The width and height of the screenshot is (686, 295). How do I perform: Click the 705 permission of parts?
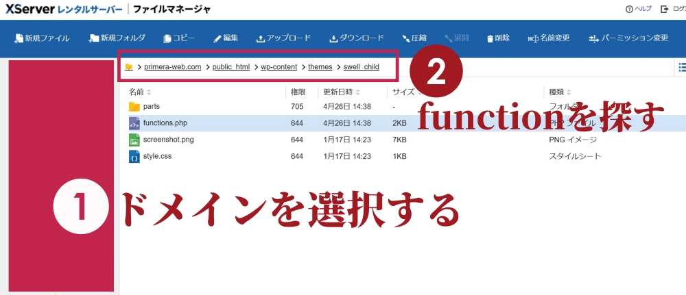[x=296, y=107]
